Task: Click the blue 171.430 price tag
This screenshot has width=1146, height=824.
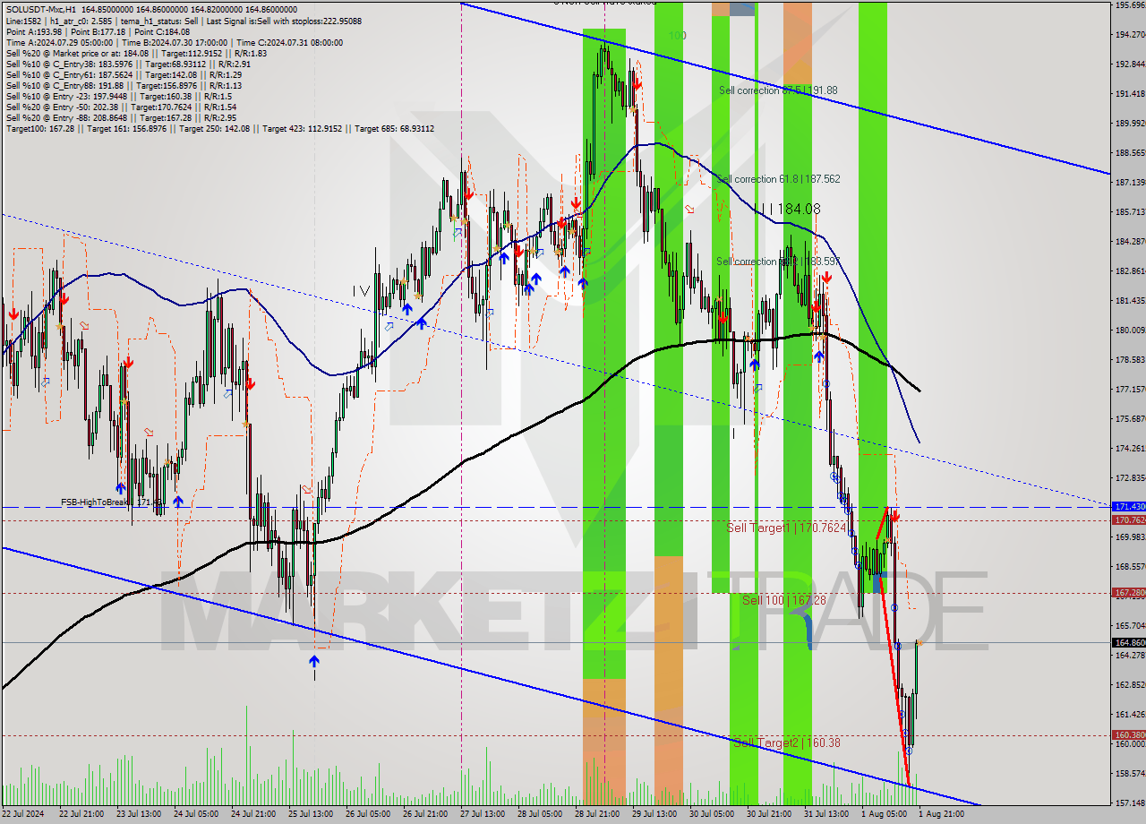Action: pyautogui.click(x=1128, y=507)
